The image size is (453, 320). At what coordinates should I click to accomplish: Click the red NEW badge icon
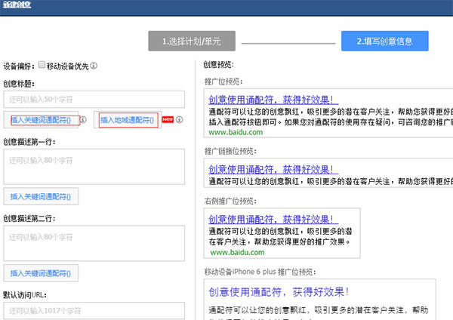point(169,119)
